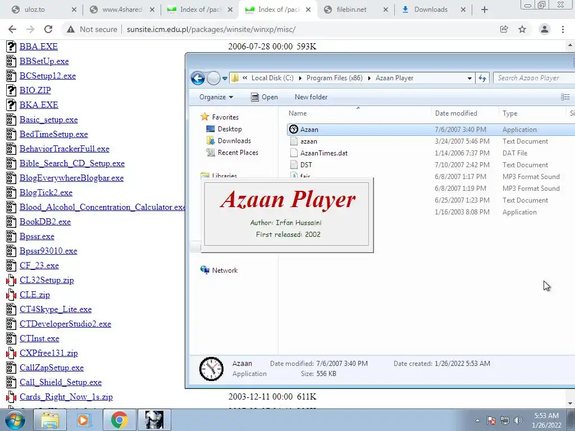Click the Network icon in the sidebar
This screenshot has height=431, width=575.
tap(204, 270)
